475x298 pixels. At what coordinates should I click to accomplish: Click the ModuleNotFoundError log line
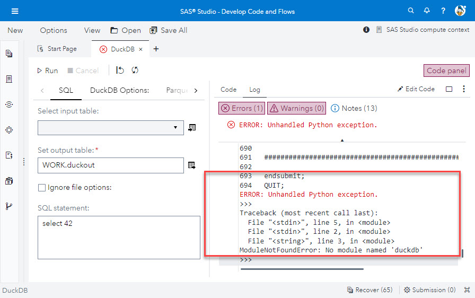331,250
